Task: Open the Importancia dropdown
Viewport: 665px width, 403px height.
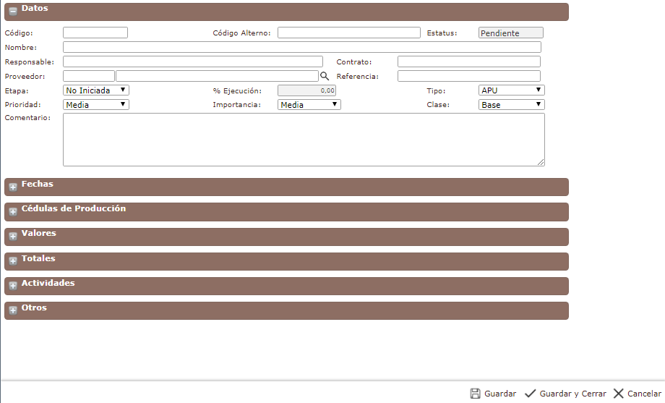Action: click(x=309, y=104)
